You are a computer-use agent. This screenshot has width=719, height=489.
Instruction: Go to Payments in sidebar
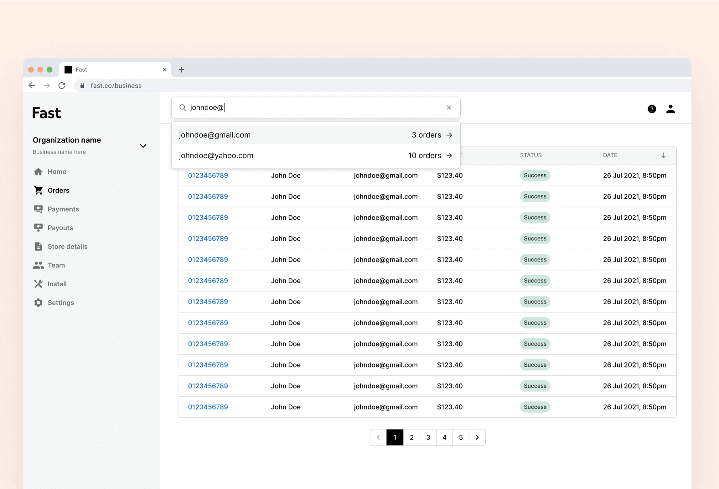63,209
